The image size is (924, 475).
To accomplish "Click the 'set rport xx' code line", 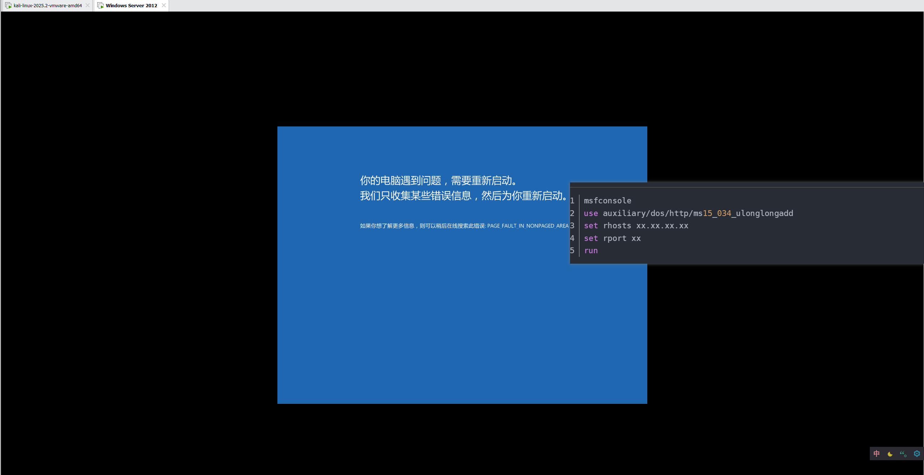I will [x=612, y=238].
